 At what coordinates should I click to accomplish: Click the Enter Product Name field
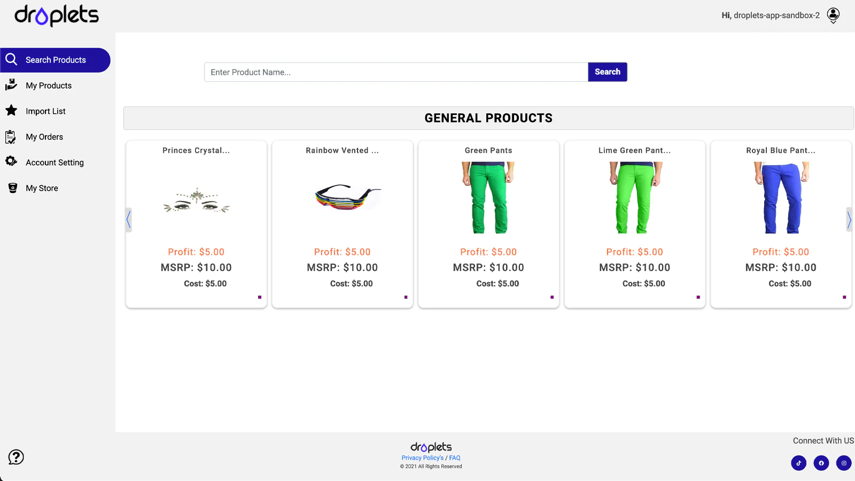point(395,72)
